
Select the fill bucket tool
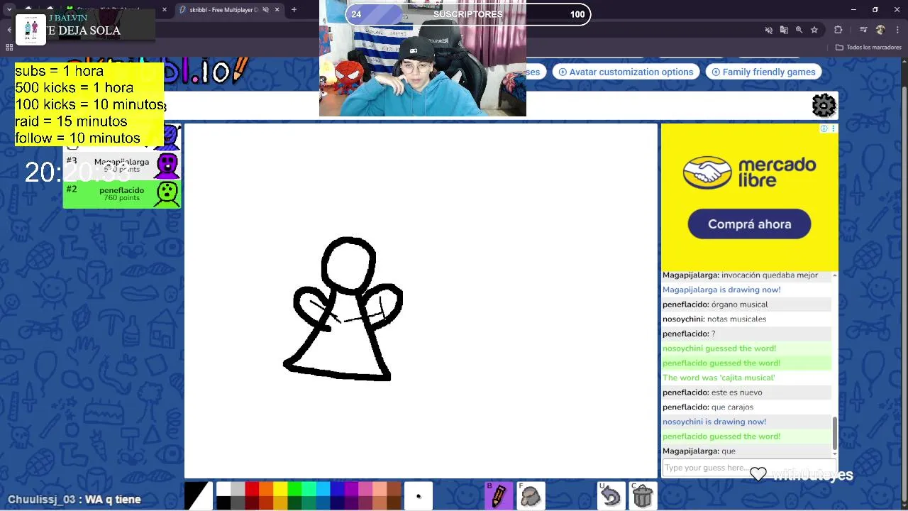(x=531, y=495)
